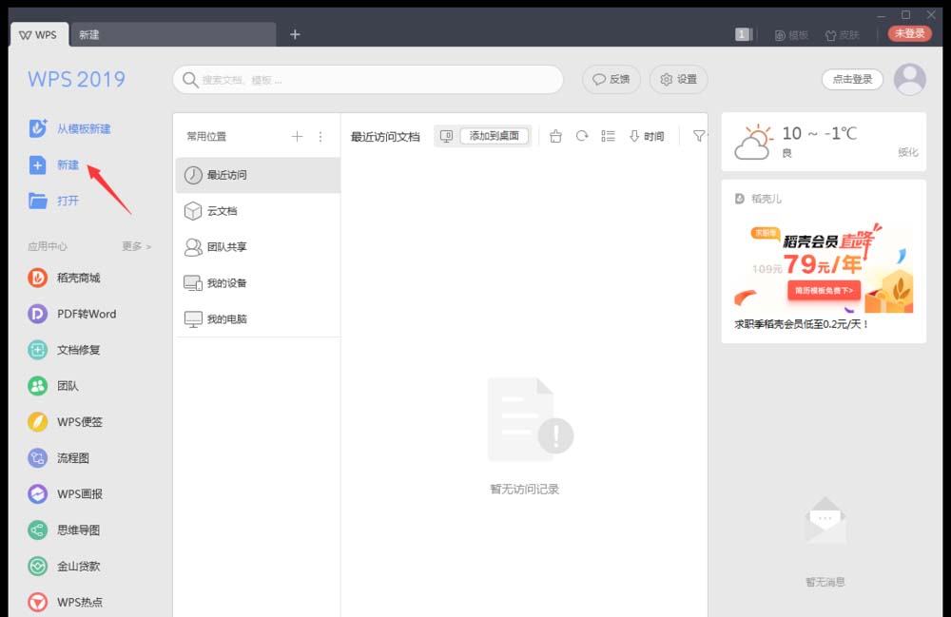Open the 金山贷款 icon
Screen dimensions: 951x617
(38, 566)
